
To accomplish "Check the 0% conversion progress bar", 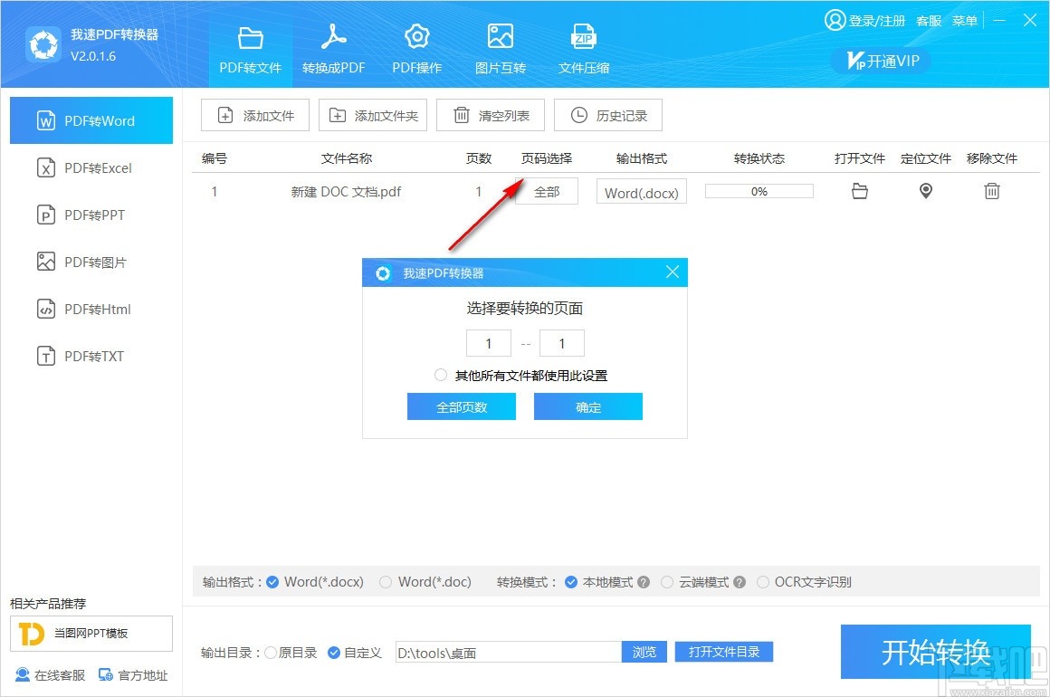I will click(759, 191).
